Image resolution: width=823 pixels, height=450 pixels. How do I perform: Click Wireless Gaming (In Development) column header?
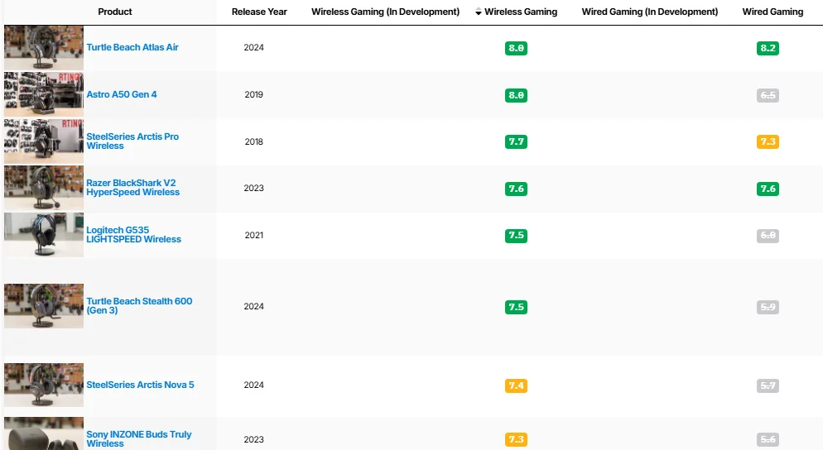tap(385, 12)
